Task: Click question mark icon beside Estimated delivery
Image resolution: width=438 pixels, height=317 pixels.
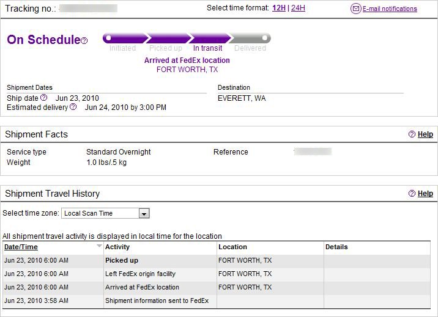Action: point(73,107)
